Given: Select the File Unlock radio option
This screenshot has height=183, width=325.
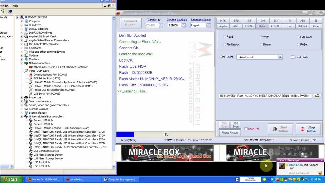Looking at the screenshot, I should point(225,44).
